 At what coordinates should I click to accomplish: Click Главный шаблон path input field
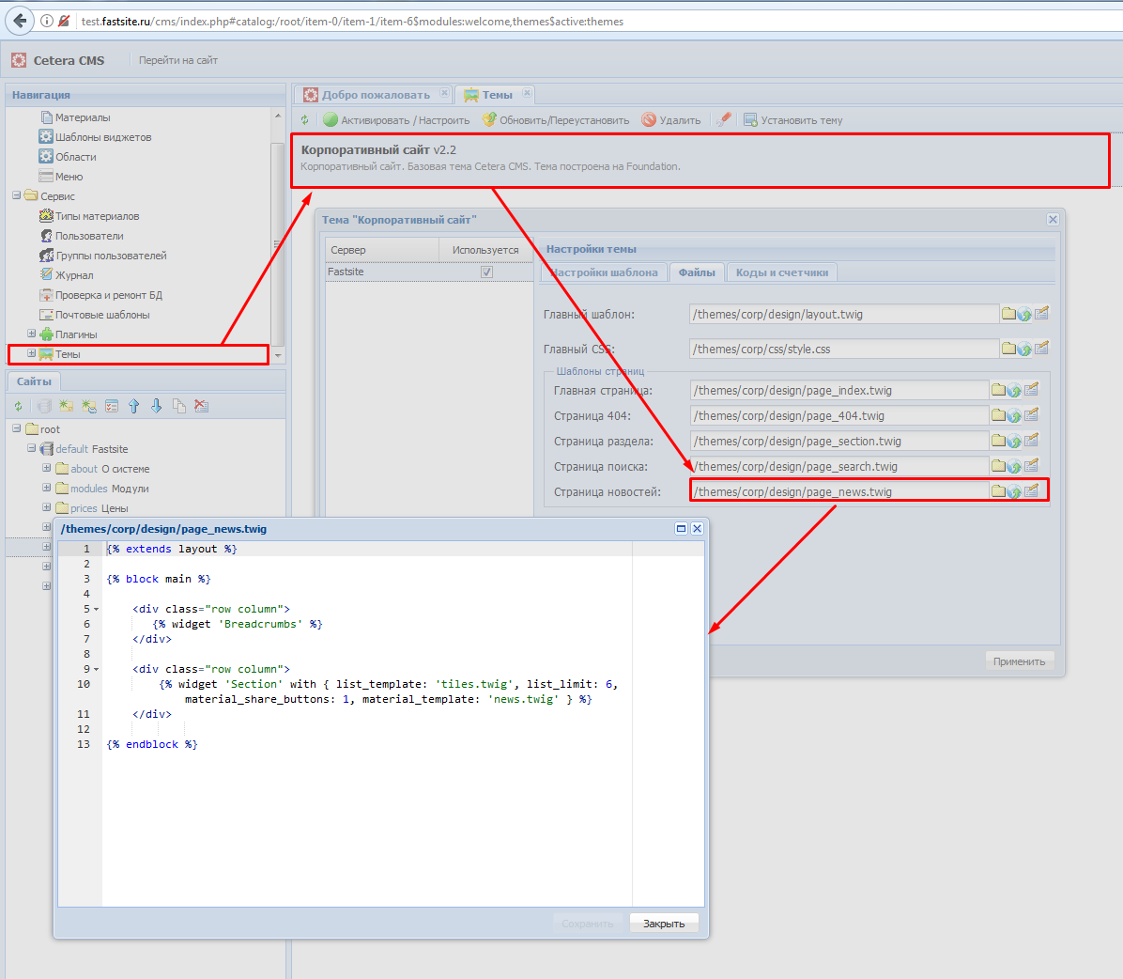[x=844, y=314]
